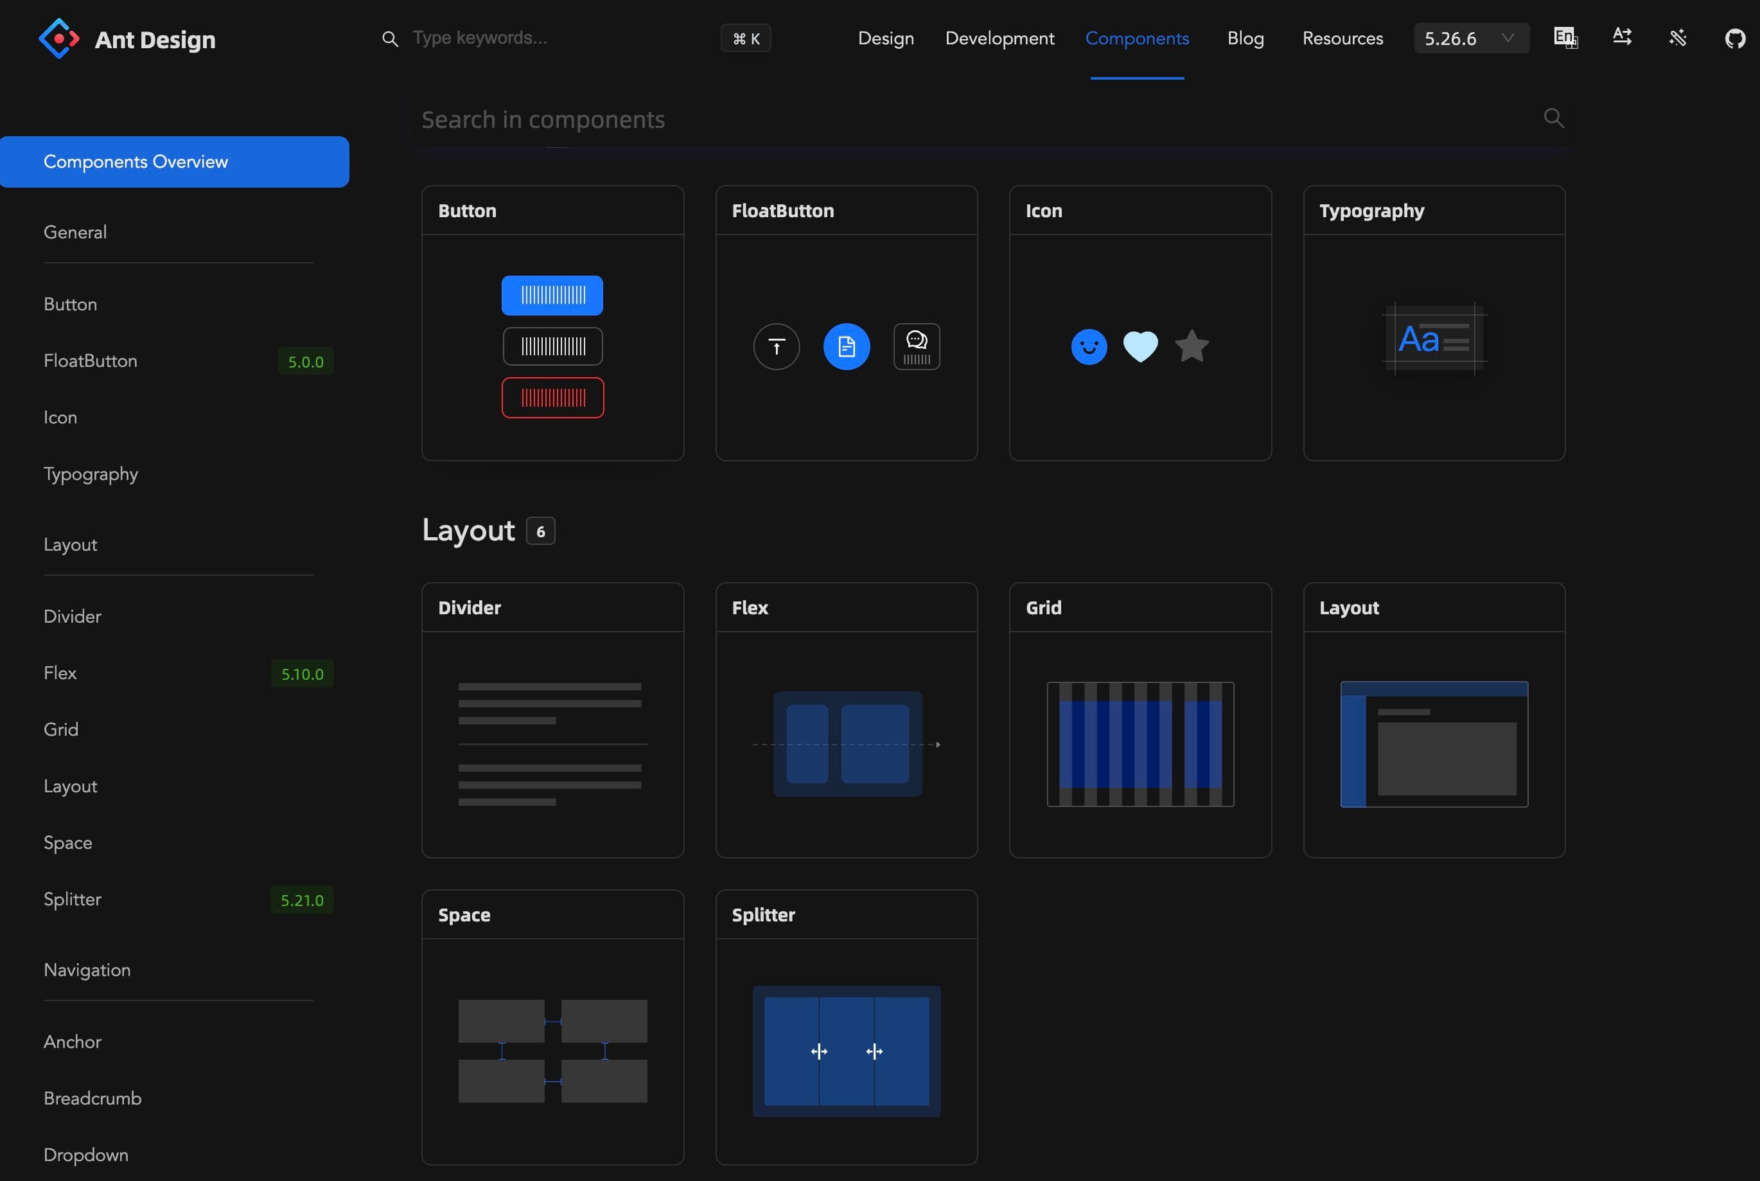Image resolution: width=1760 pixels, height=1181 pixels.
Task: Click the 5.10.0 version tag
Action: 302,674
